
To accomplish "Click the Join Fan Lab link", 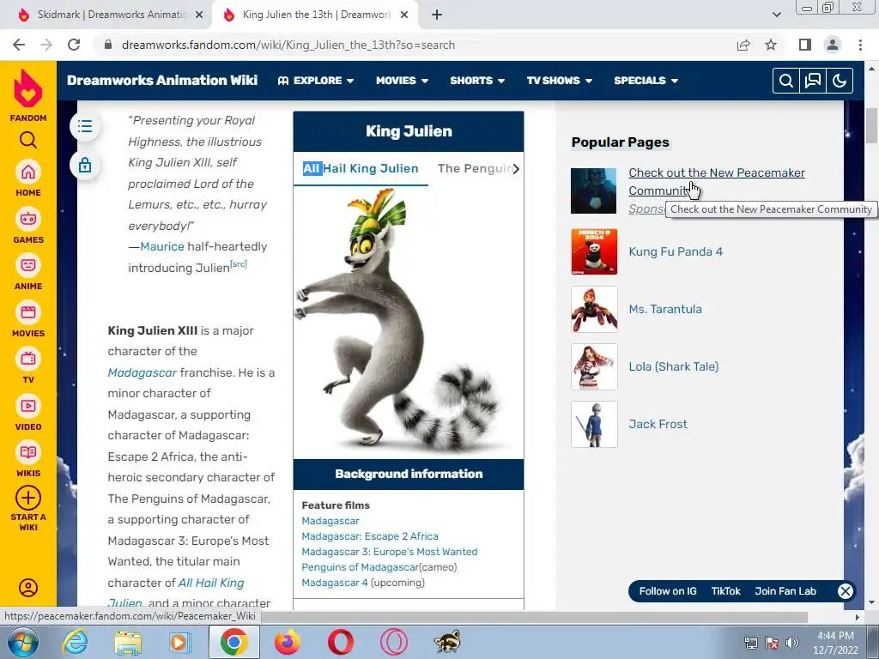I will 785,591.
